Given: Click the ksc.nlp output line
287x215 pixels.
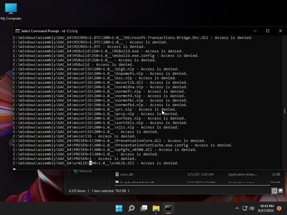Looking at the screenshot, I should point(95,78).
